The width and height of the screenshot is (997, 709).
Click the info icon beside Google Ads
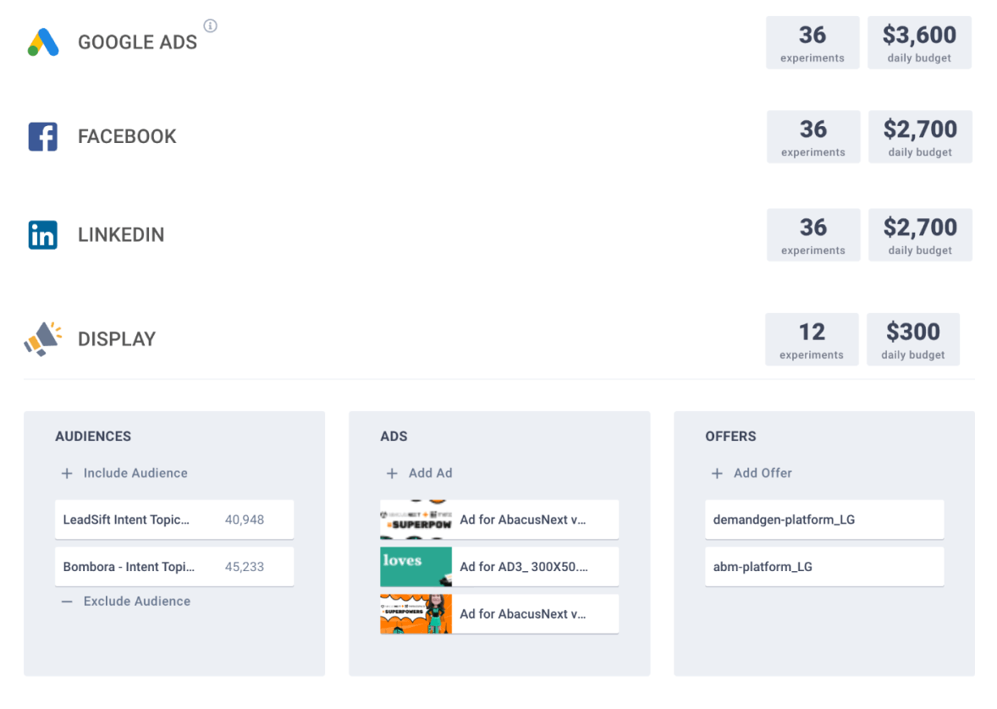[x=211, y=26]
